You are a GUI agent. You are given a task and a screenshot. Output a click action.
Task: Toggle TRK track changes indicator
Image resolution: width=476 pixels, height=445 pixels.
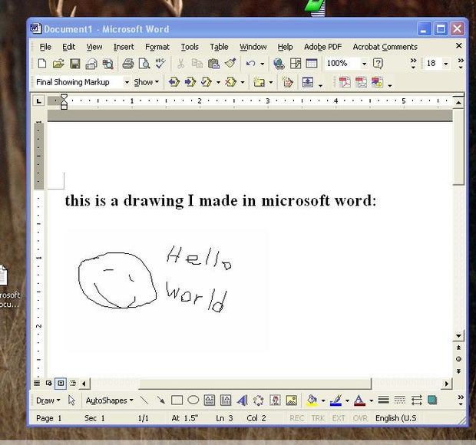point(318,418)
